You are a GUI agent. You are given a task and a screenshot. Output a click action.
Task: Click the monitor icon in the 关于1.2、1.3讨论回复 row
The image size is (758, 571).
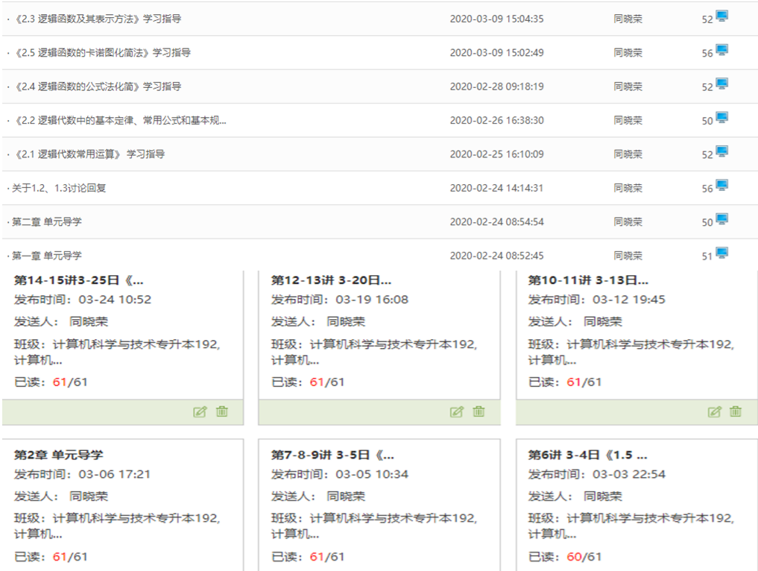(721, 186)
